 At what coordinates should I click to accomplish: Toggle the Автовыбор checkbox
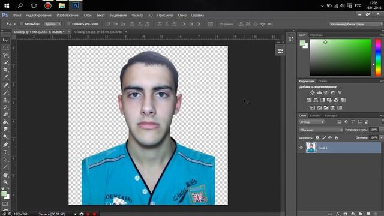[22, 24]
